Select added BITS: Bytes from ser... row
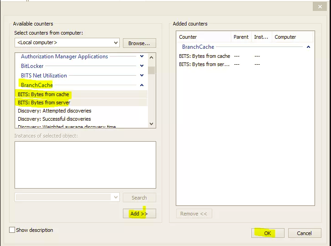Image resolution: width=331 pixels, height=246 pixels. (245, 64)
